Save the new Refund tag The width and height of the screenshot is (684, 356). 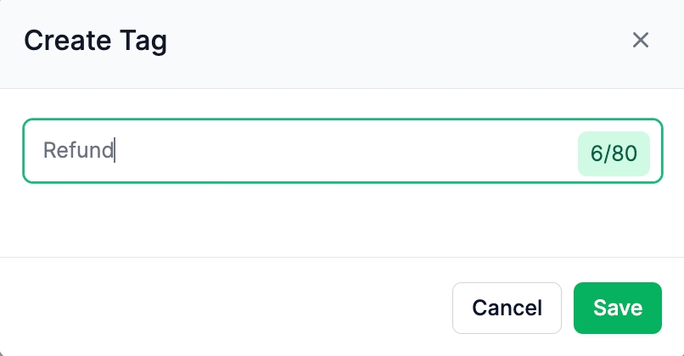[617, 308]
